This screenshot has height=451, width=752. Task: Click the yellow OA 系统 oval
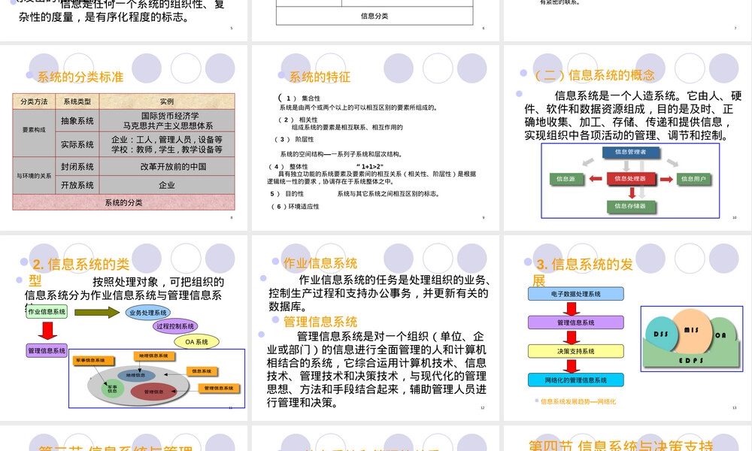point(196,342)
